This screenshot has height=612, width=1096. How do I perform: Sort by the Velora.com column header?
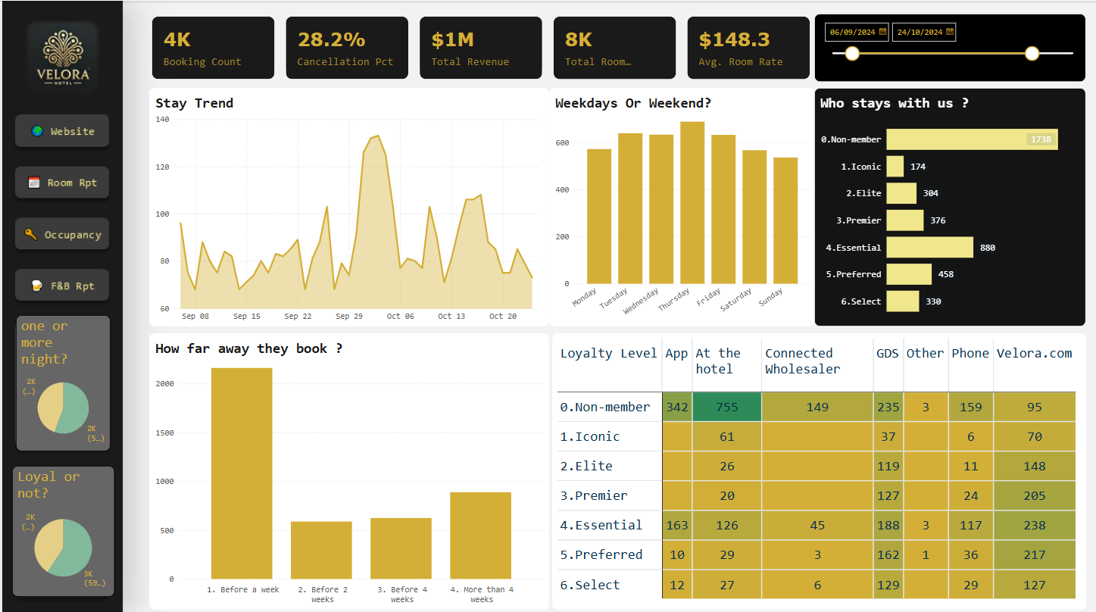pyautogui.click(x=1034, y=353)
